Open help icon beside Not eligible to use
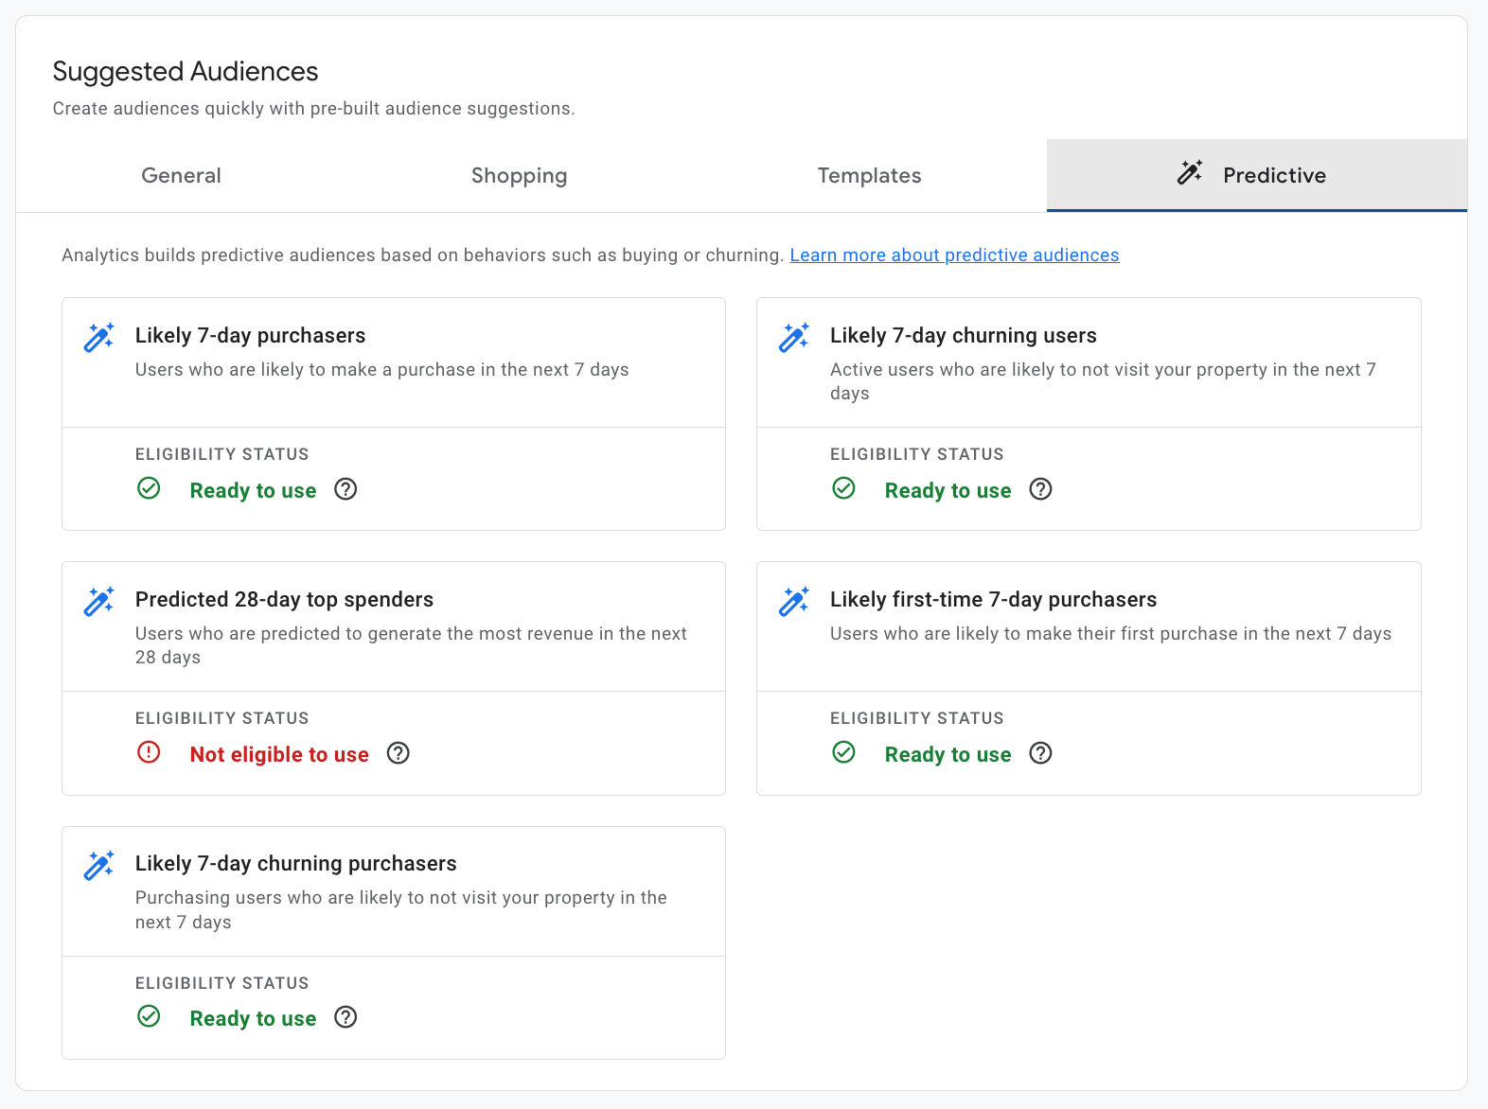1488x1109 pixels. [399, 753]
